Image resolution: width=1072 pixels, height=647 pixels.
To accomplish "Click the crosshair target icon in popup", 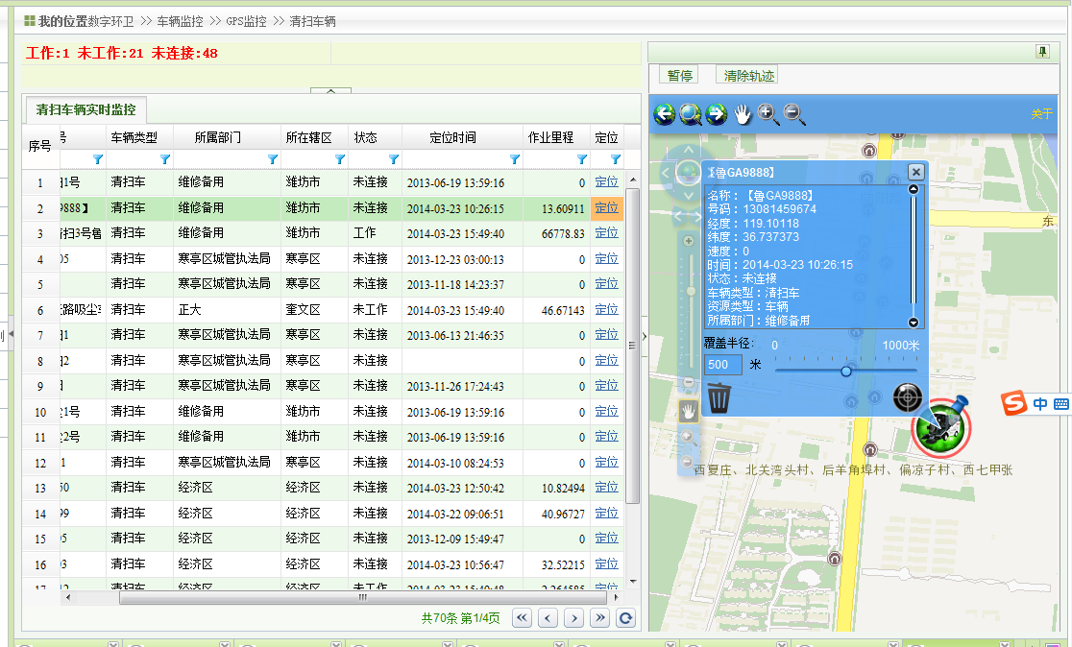I will (x=907, y=396).
